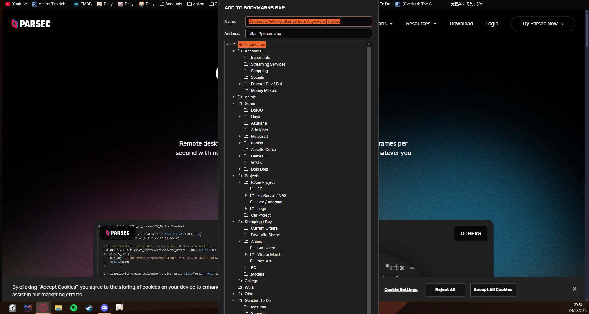Click the Parsec logo on website

31,24
